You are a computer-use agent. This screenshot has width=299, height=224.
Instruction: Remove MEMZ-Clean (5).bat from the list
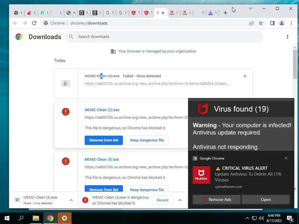point(104,189)
